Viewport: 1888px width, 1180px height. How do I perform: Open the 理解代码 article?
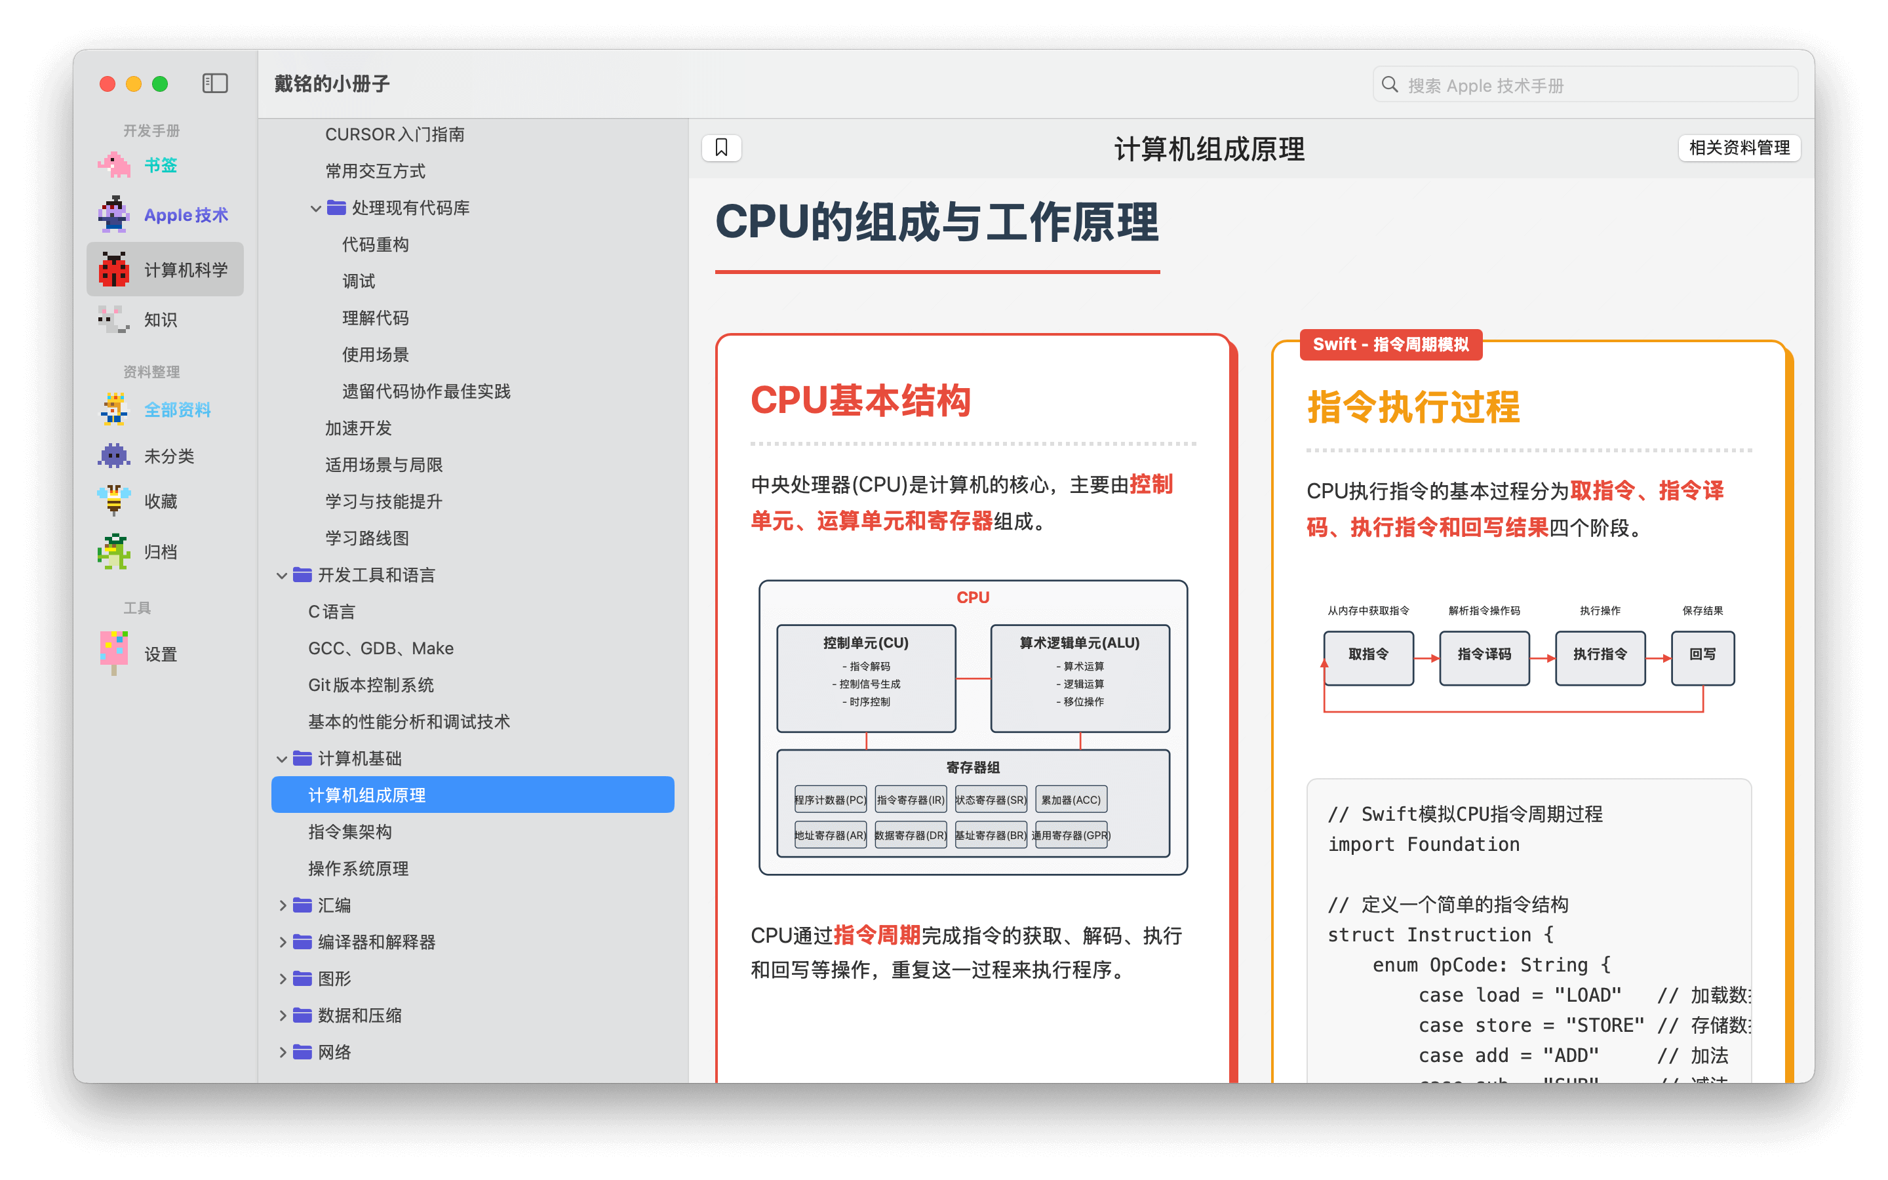[375, 318]
